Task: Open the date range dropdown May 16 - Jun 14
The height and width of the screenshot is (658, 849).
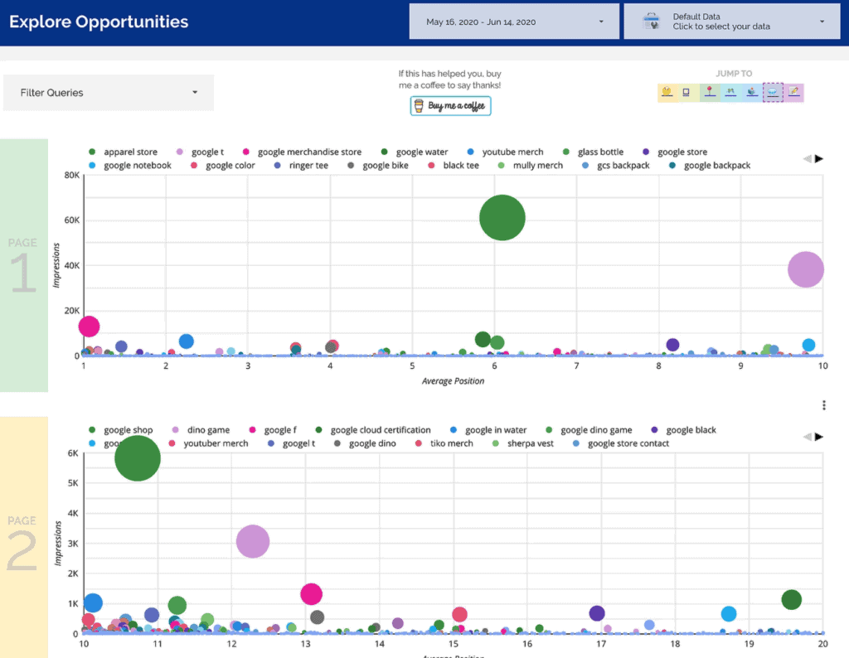Action: (514, 22)
